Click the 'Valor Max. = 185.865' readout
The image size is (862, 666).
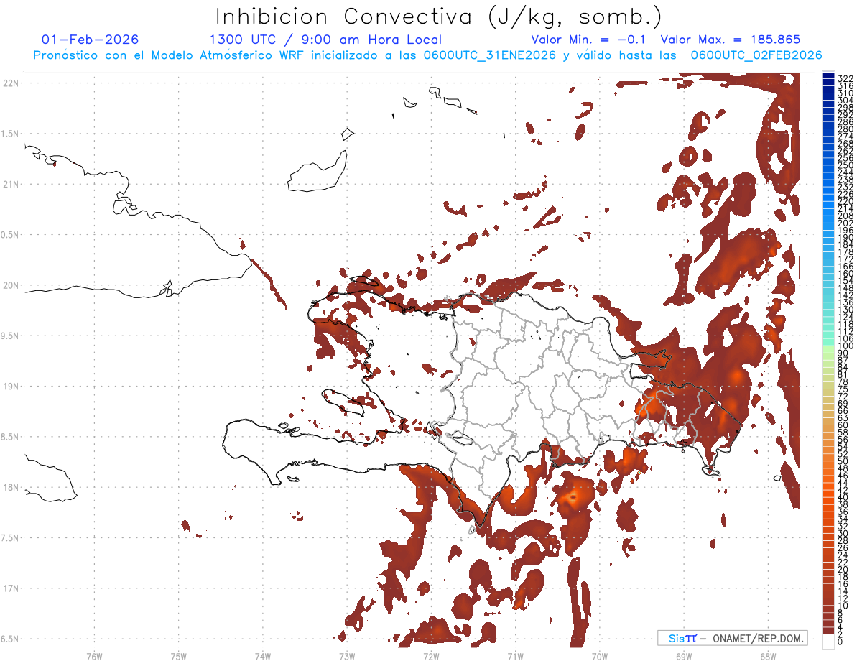(730, 40)
